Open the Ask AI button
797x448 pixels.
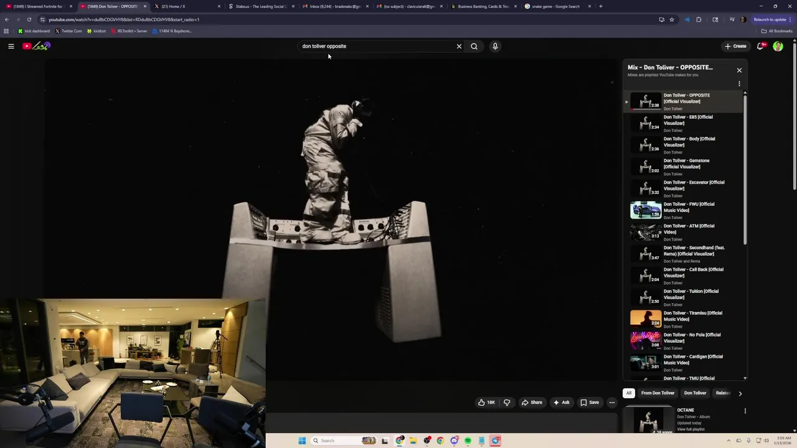click(561, 403)
